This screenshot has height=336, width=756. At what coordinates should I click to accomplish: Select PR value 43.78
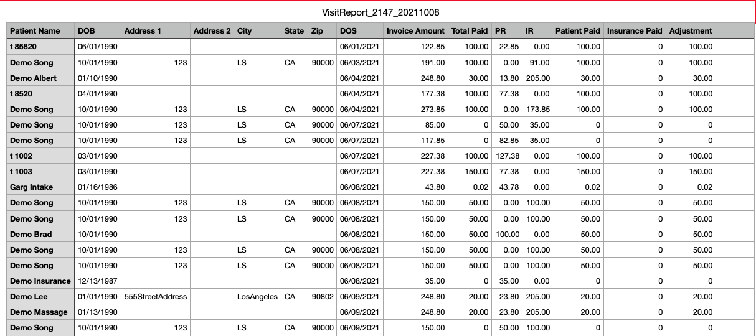(507, 187)
